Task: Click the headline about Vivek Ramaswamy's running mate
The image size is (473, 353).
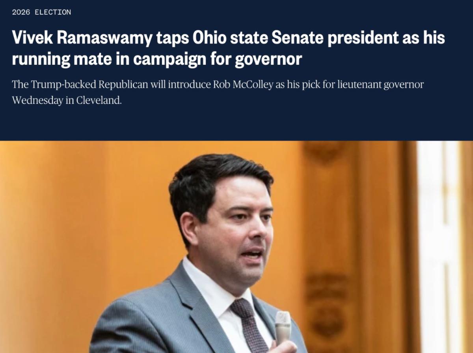Action: pos(228,48)
